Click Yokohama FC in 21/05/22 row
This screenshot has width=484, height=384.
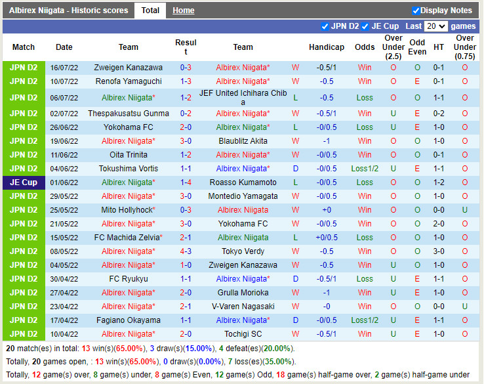pos(243,224)
